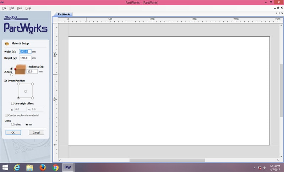
Task: Click the horizontal scrollbar thumb
Action: (x=167, y=160)
